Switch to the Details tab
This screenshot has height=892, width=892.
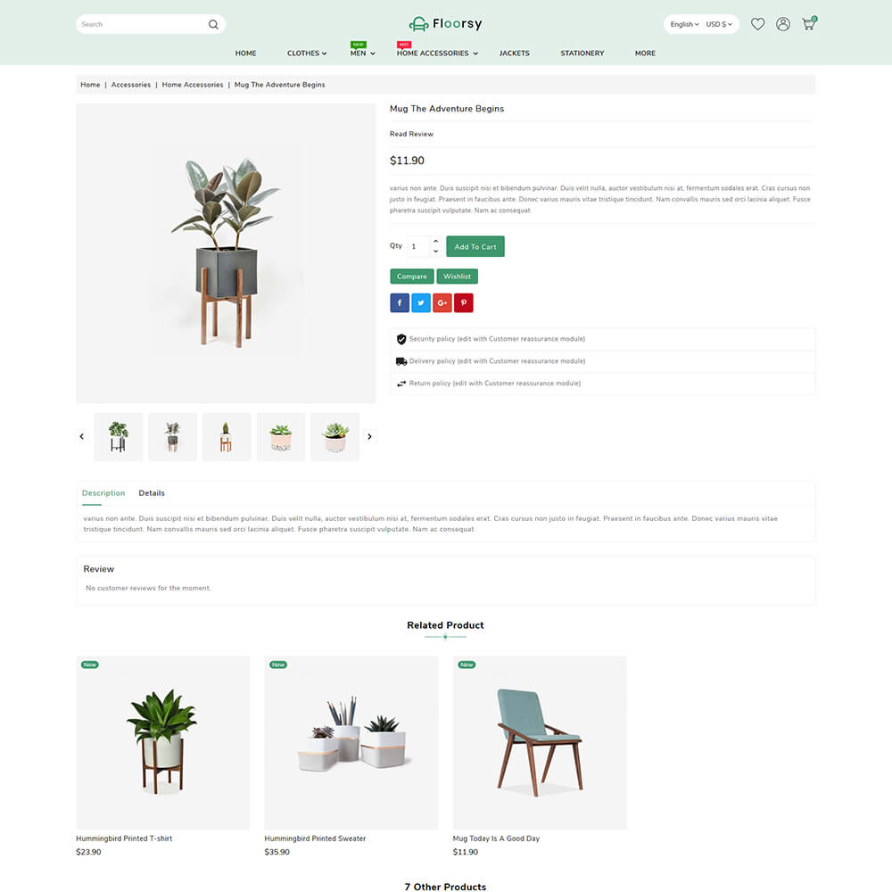point(152,493)
